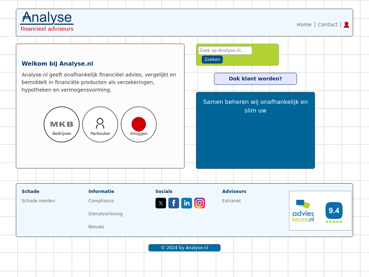Focus the 'Zoek op Analyse.nl' search field

[225, 50]
